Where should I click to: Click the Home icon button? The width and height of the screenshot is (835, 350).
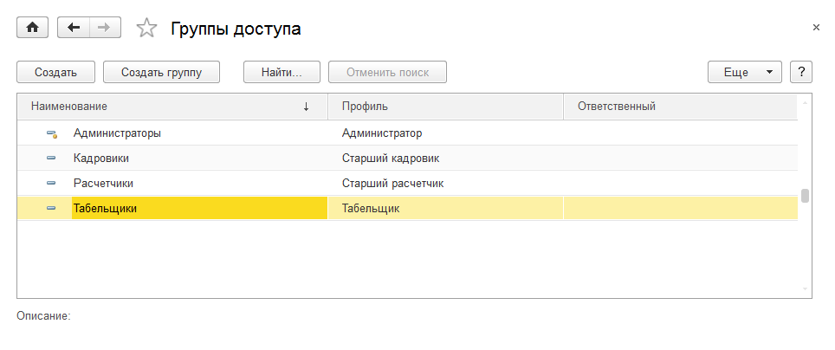(33, 28)
